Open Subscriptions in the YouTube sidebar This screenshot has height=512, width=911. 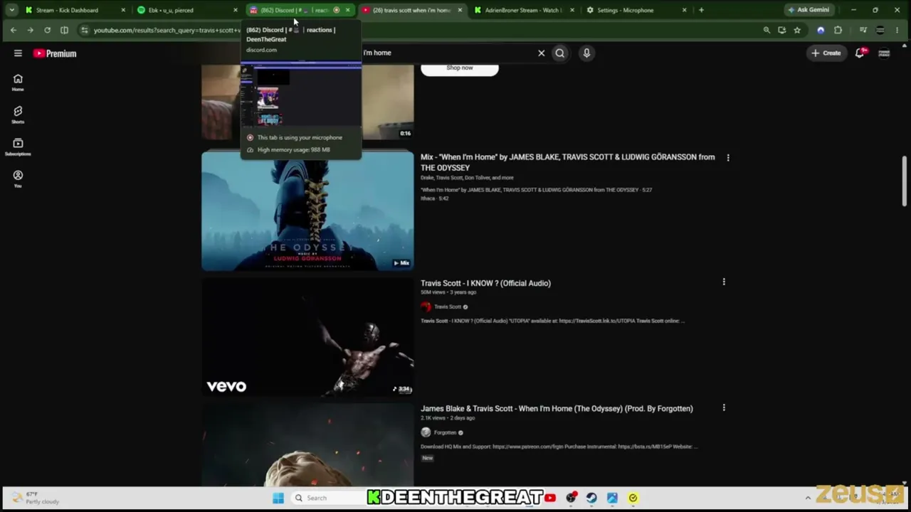[18, 147]
